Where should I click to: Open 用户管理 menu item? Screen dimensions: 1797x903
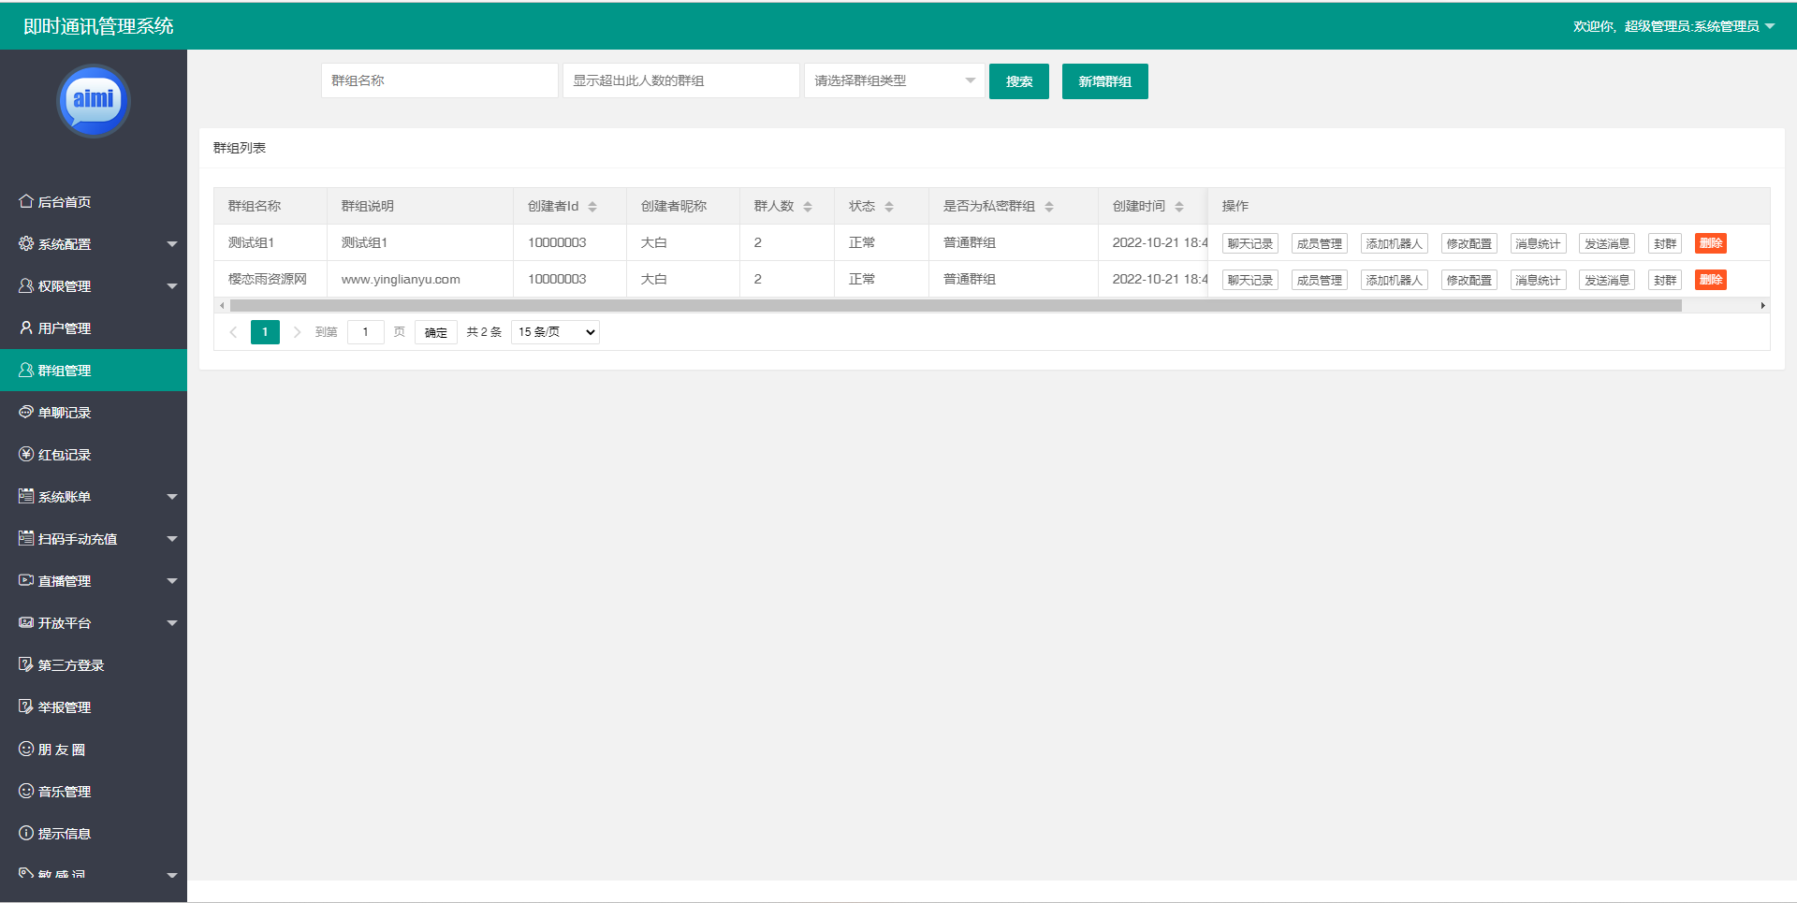pyautogui.click(x=94, y=328)
